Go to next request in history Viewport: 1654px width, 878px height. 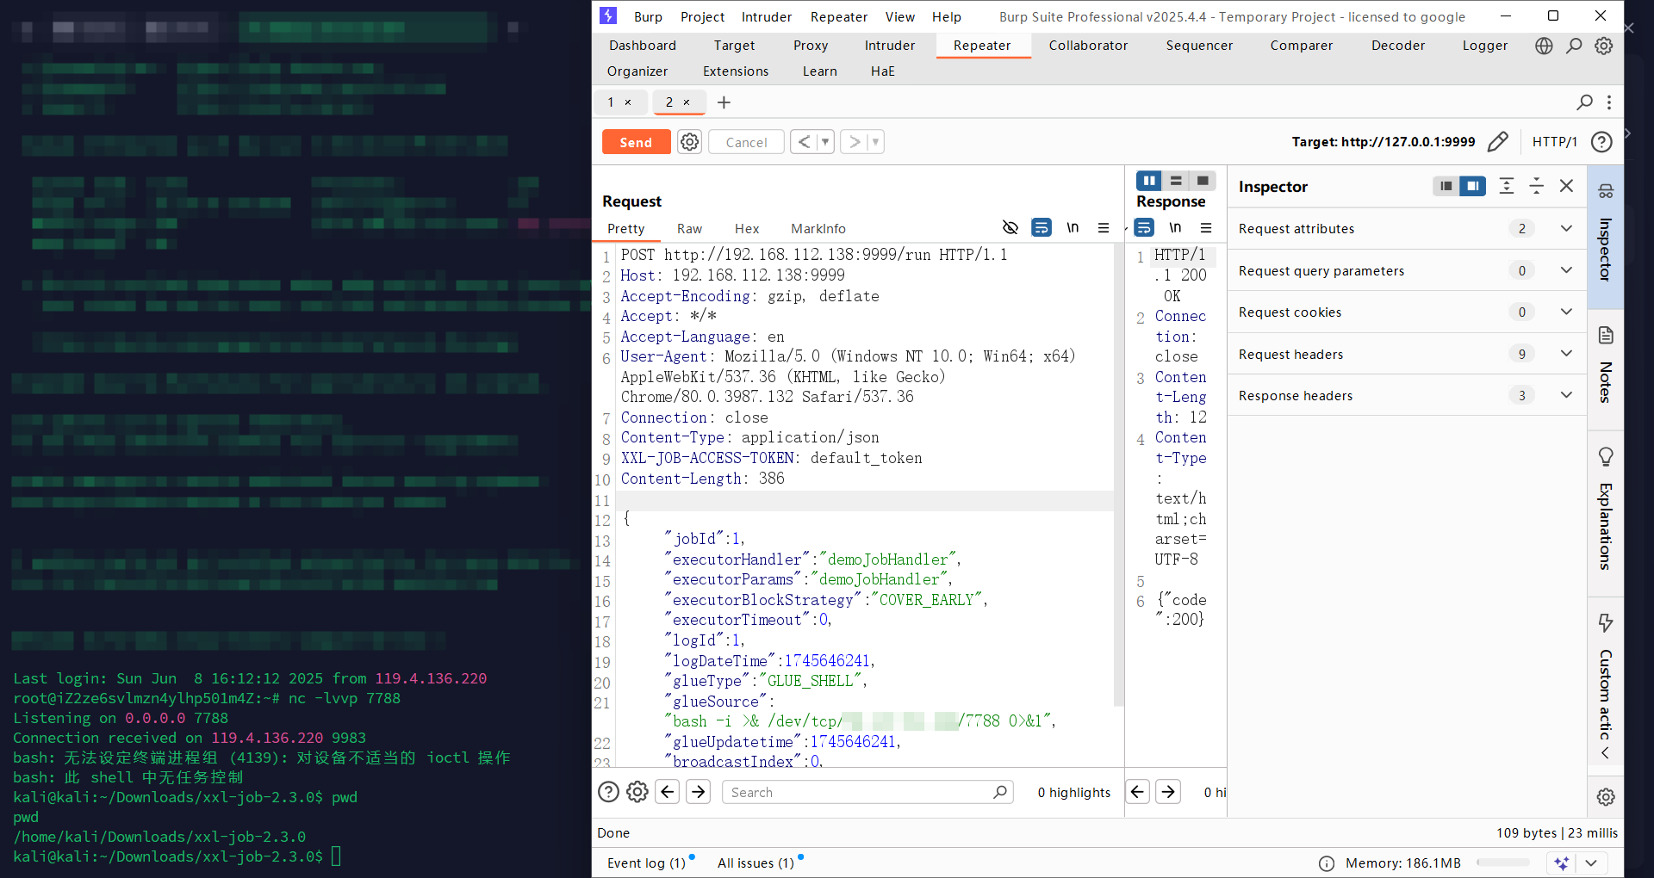pos(854,142)
